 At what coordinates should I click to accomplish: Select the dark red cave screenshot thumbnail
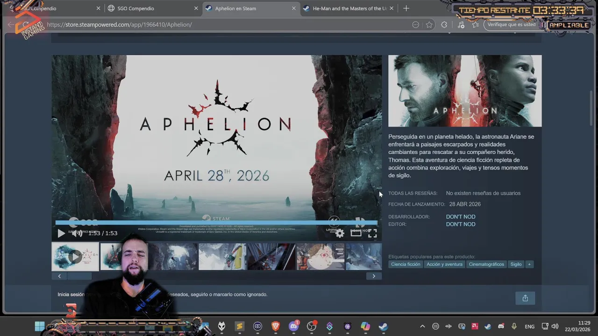pos(271,256)
